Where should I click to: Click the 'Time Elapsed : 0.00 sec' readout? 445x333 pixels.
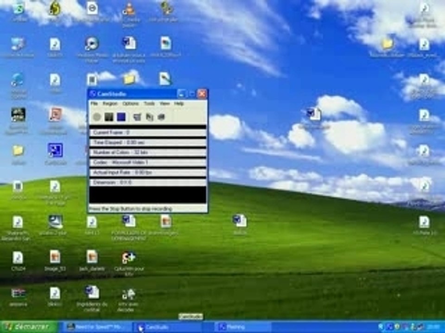click(x=147, y=142)
